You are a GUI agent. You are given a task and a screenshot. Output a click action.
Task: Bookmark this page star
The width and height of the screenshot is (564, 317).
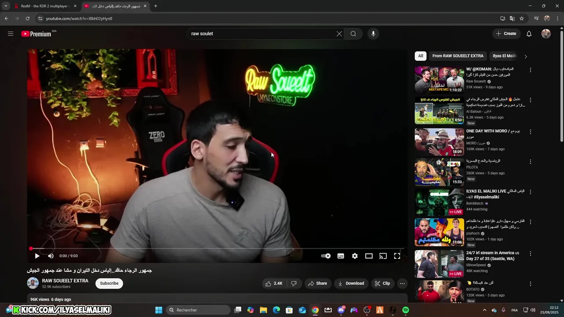click(522, 18)
